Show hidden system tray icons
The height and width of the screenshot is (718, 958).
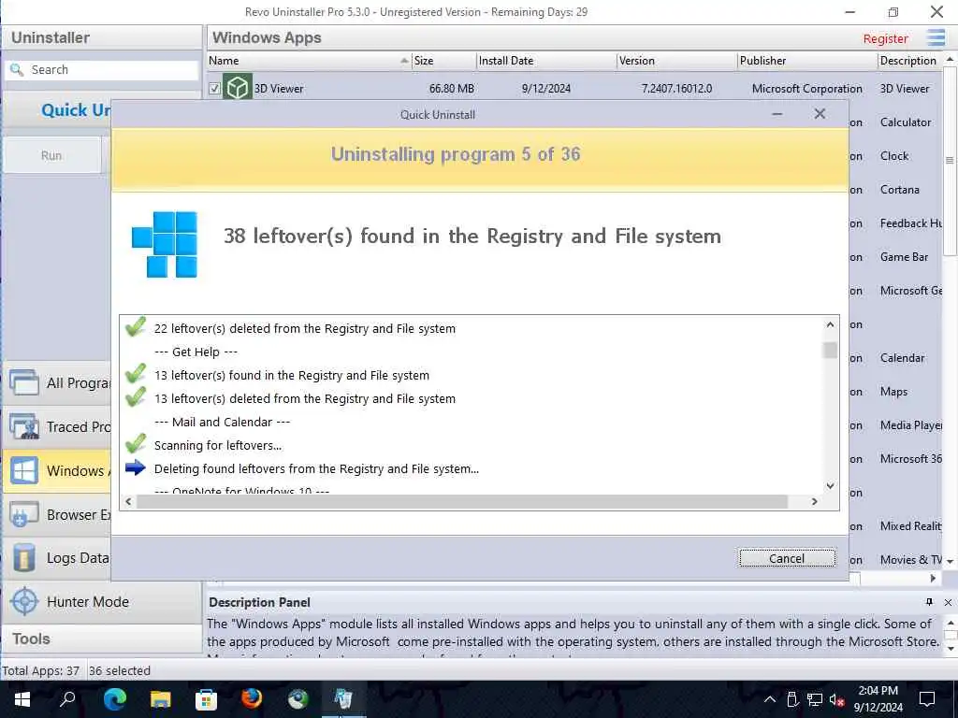pos(770,699)
